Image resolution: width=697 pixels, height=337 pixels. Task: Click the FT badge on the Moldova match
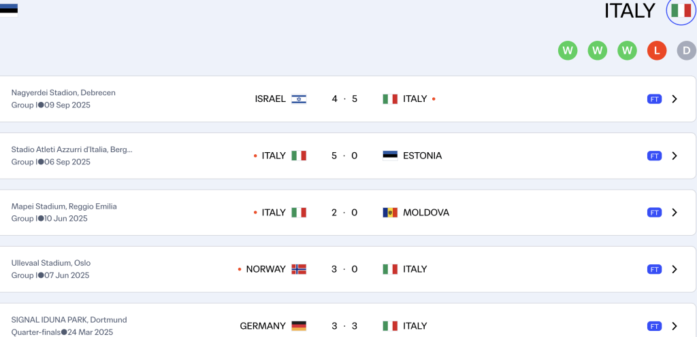coord(654,213)
